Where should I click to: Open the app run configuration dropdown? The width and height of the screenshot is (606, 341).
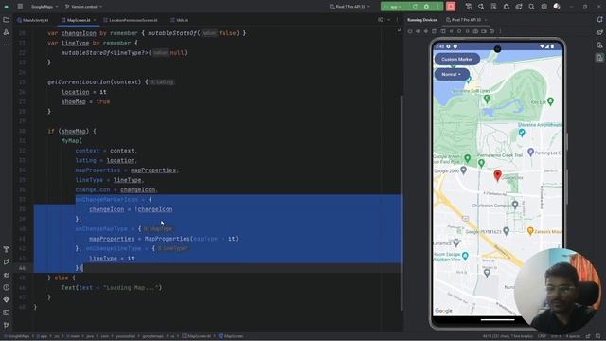point(394,7)
